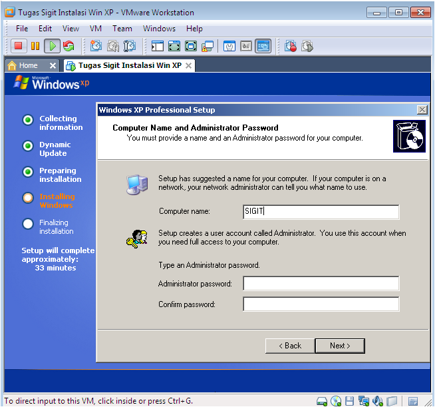Click the Summary view toolbar icon
Image resolution: width=435 pixels, height=407 pixels.
tap(229, 46)
